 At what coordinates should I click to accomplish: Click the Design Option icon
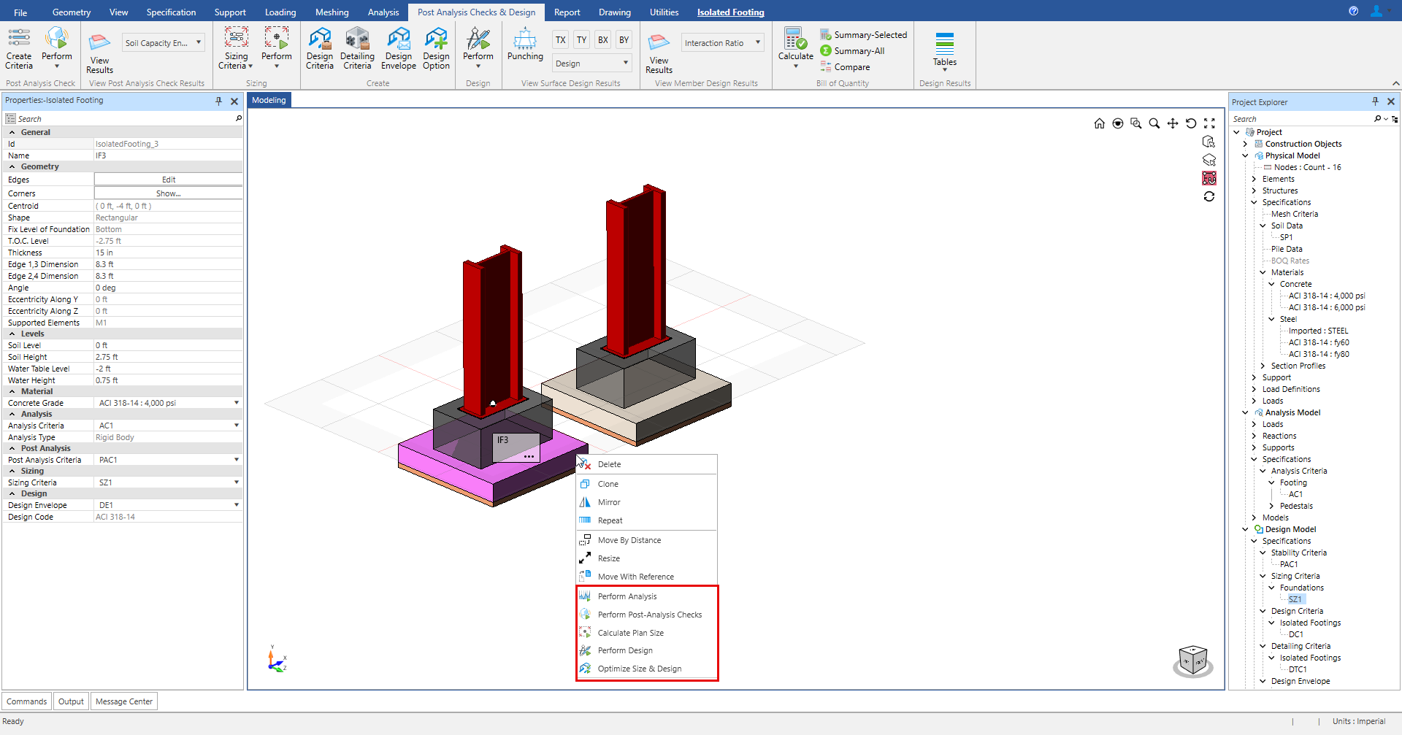point(436,48)
